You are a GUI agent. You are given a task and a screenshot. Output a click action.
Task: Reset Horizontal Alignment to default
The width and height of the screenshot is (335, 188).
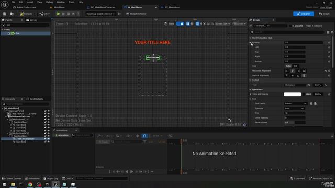[326, 71]
